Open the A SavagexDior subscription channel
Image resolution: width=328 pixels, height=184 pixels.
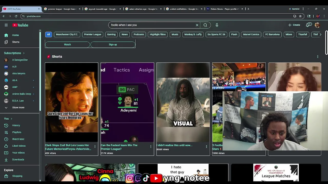20,60
